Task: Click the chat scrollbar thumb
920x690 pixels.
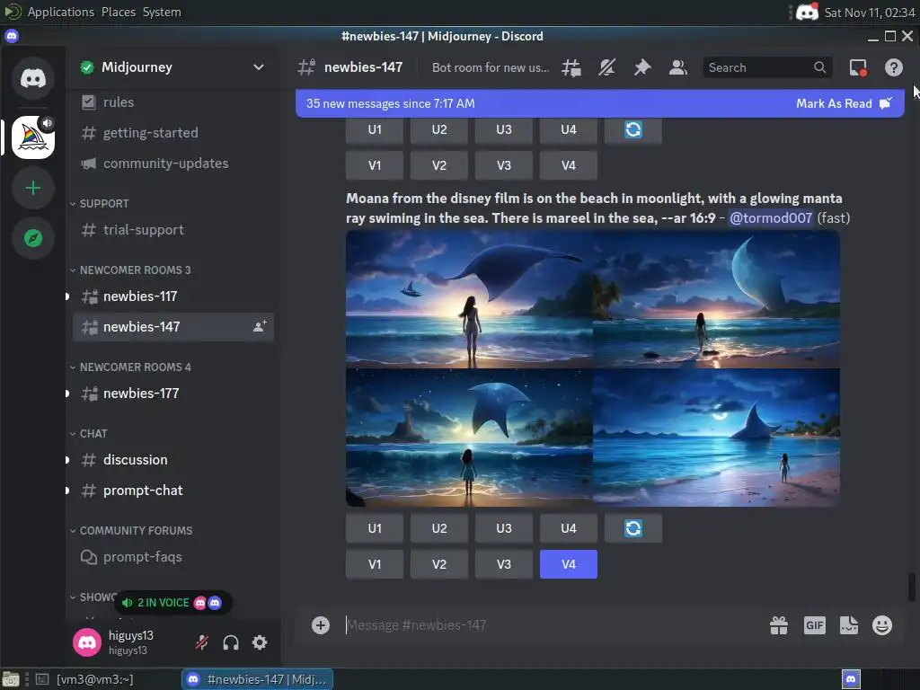Action: click(912, 588)
